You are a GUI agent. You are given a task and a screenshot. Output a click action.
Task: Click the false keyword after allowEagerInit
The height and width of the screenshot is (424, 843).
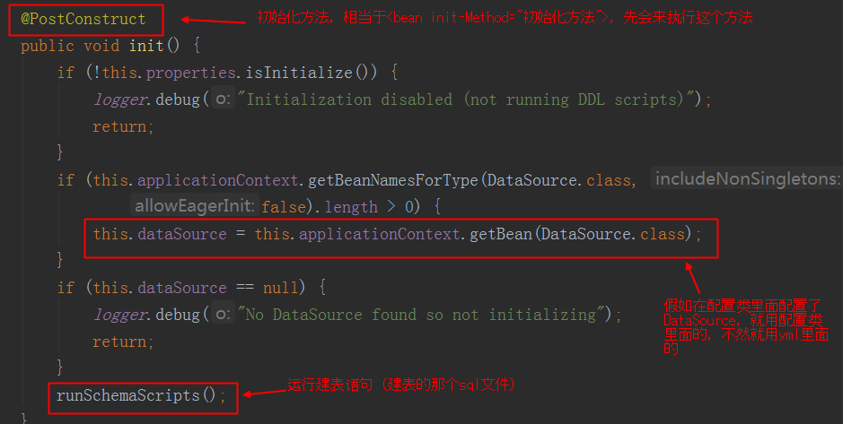pyautogui.click(x=284, y=207)
